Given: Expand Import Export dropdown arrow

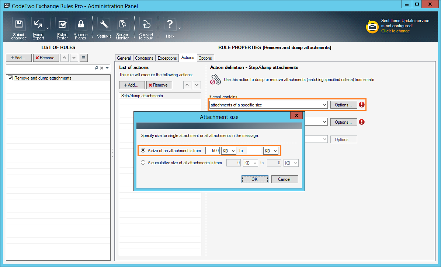Looking at the screenshot, I should (48, 28).
